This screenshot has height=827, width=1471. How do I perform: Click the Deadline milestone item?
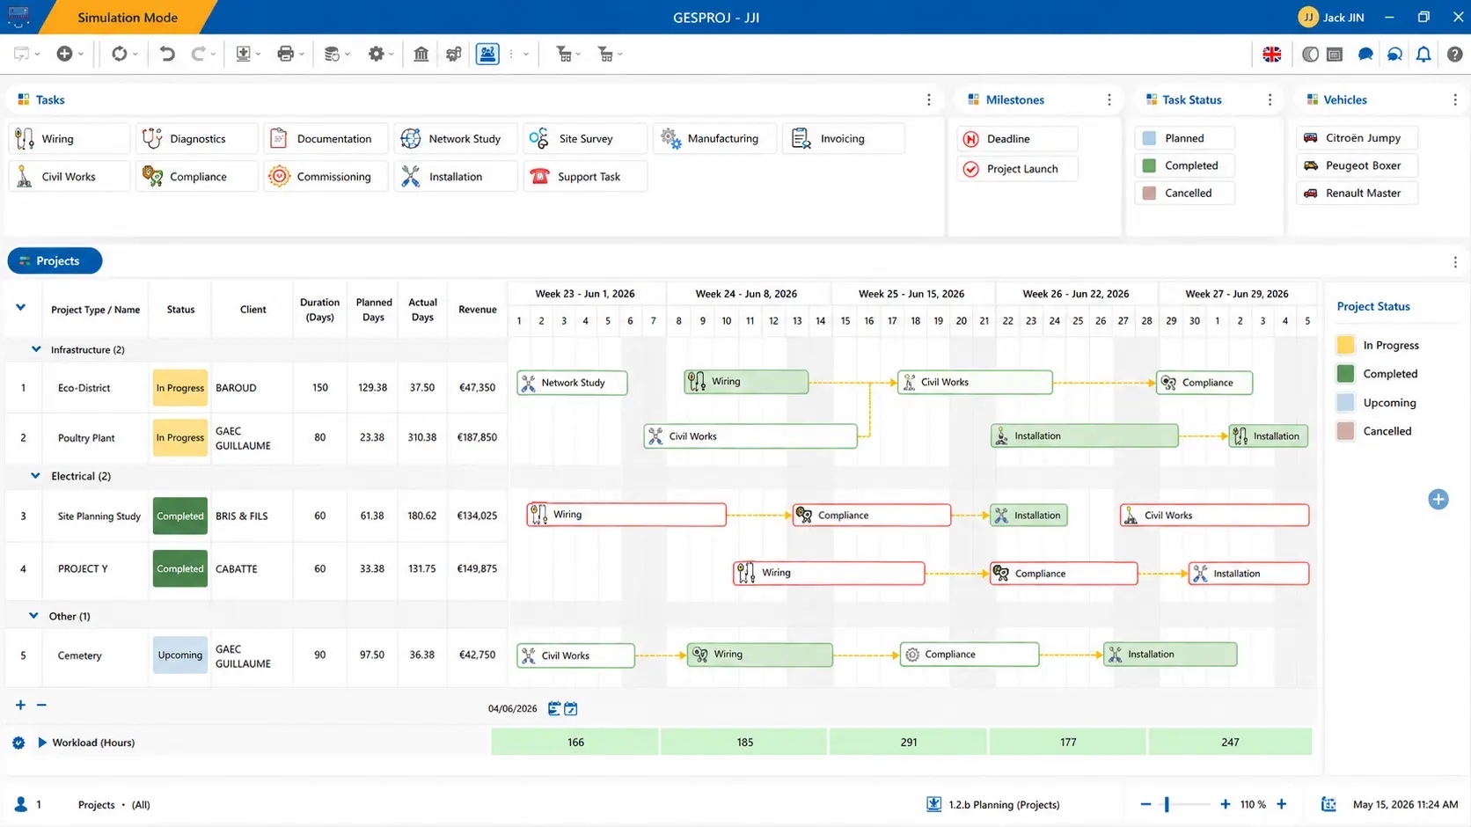coord(1017,139)
